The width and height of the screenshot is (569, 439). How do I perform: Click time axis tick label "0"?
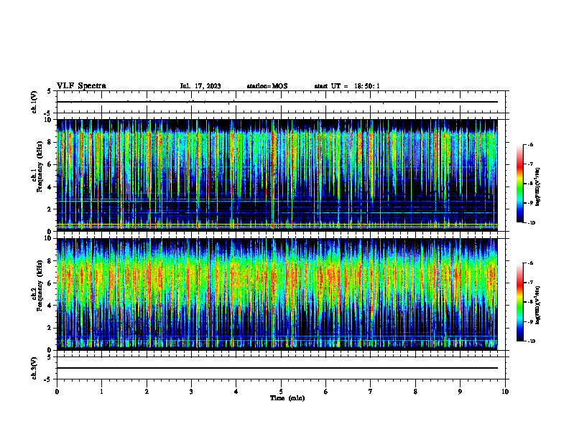[x=57, y=392]
